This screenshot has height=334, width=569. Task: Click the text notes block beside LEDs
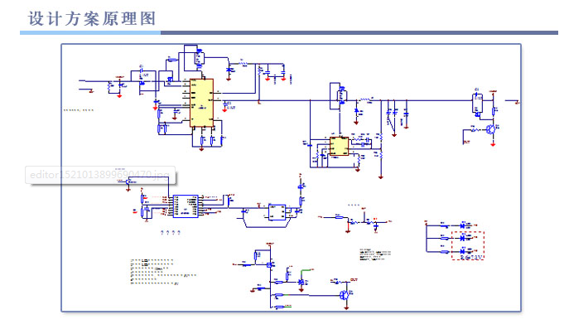374,254
